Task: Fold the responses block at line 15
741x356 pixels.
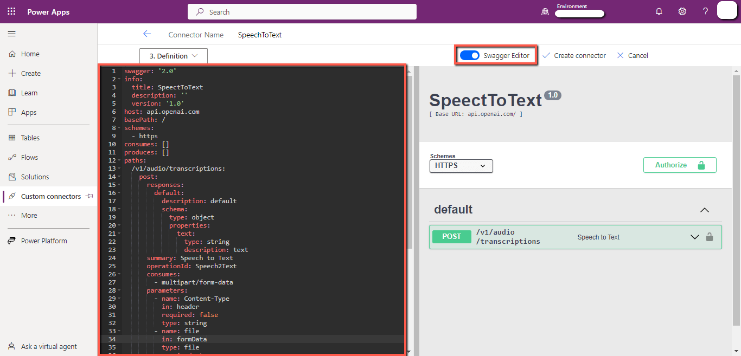Action: (x=119, y=185)
